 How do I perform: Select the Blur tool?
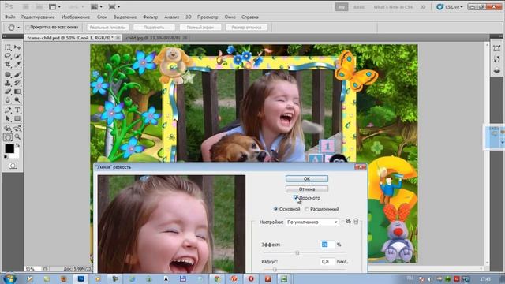pos(8,100)
